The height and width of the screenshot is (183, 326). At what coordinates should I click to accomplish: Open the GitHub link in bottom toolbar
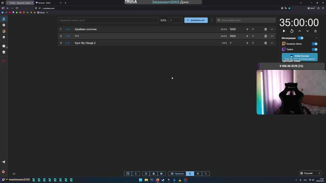click(x=128, y=174)
